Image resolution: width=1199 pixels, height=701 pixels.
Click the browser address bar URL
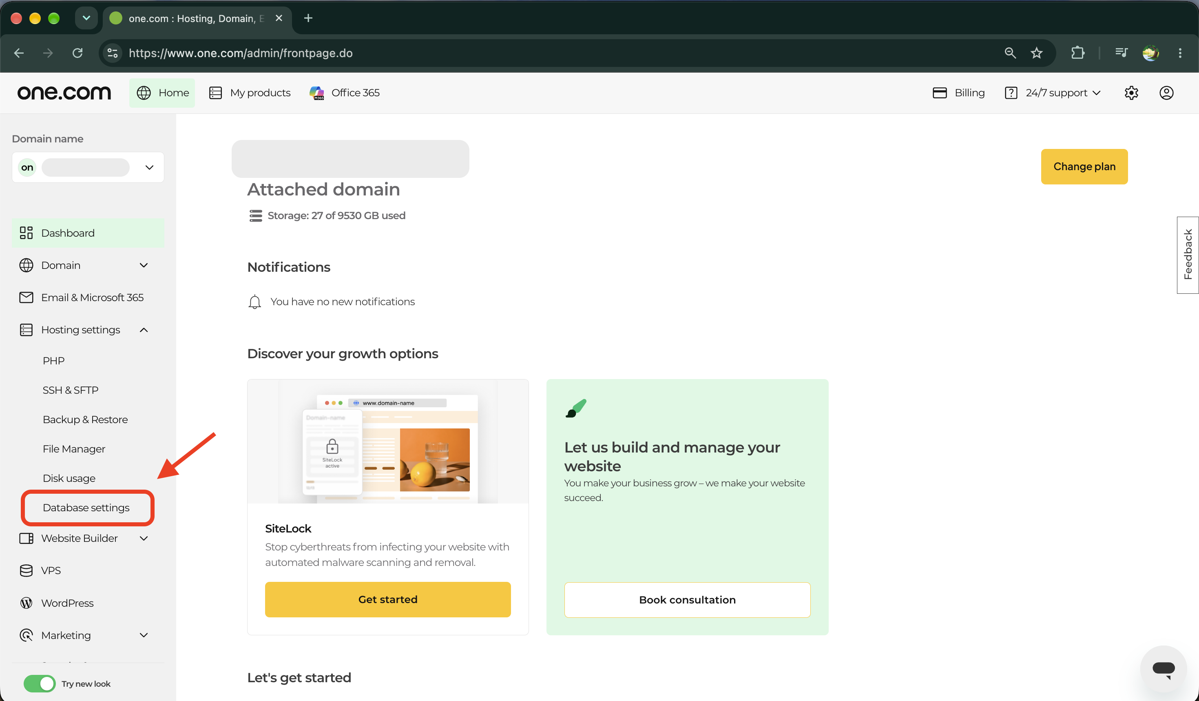241,53
